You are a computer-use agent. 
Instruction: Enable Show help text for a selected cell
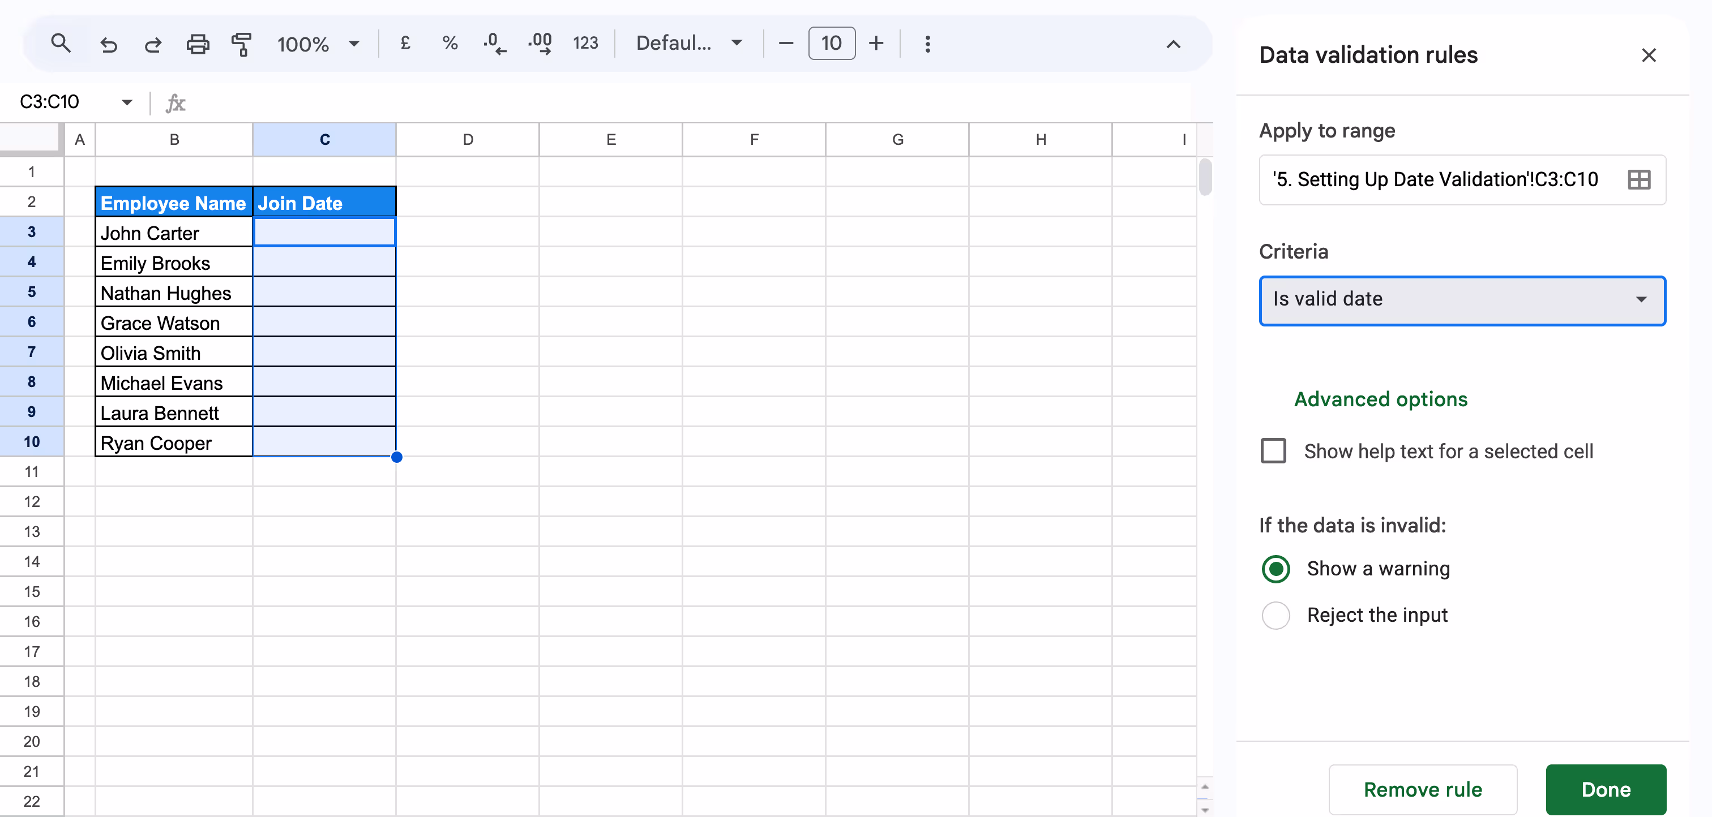[1274, 451]
